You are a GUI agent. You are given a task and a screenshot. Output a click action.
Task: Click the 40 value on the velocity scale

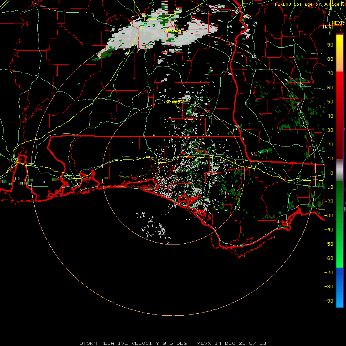coord(330,116)
